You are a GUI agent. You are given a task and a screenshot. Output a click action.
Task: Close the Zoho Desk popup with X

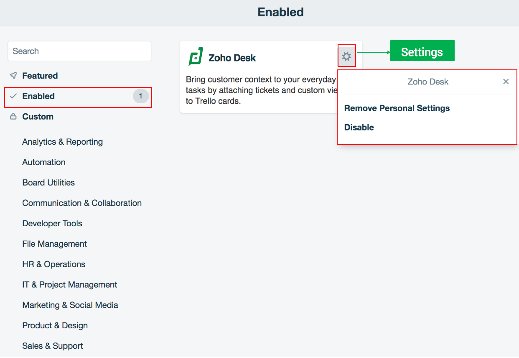506,82
